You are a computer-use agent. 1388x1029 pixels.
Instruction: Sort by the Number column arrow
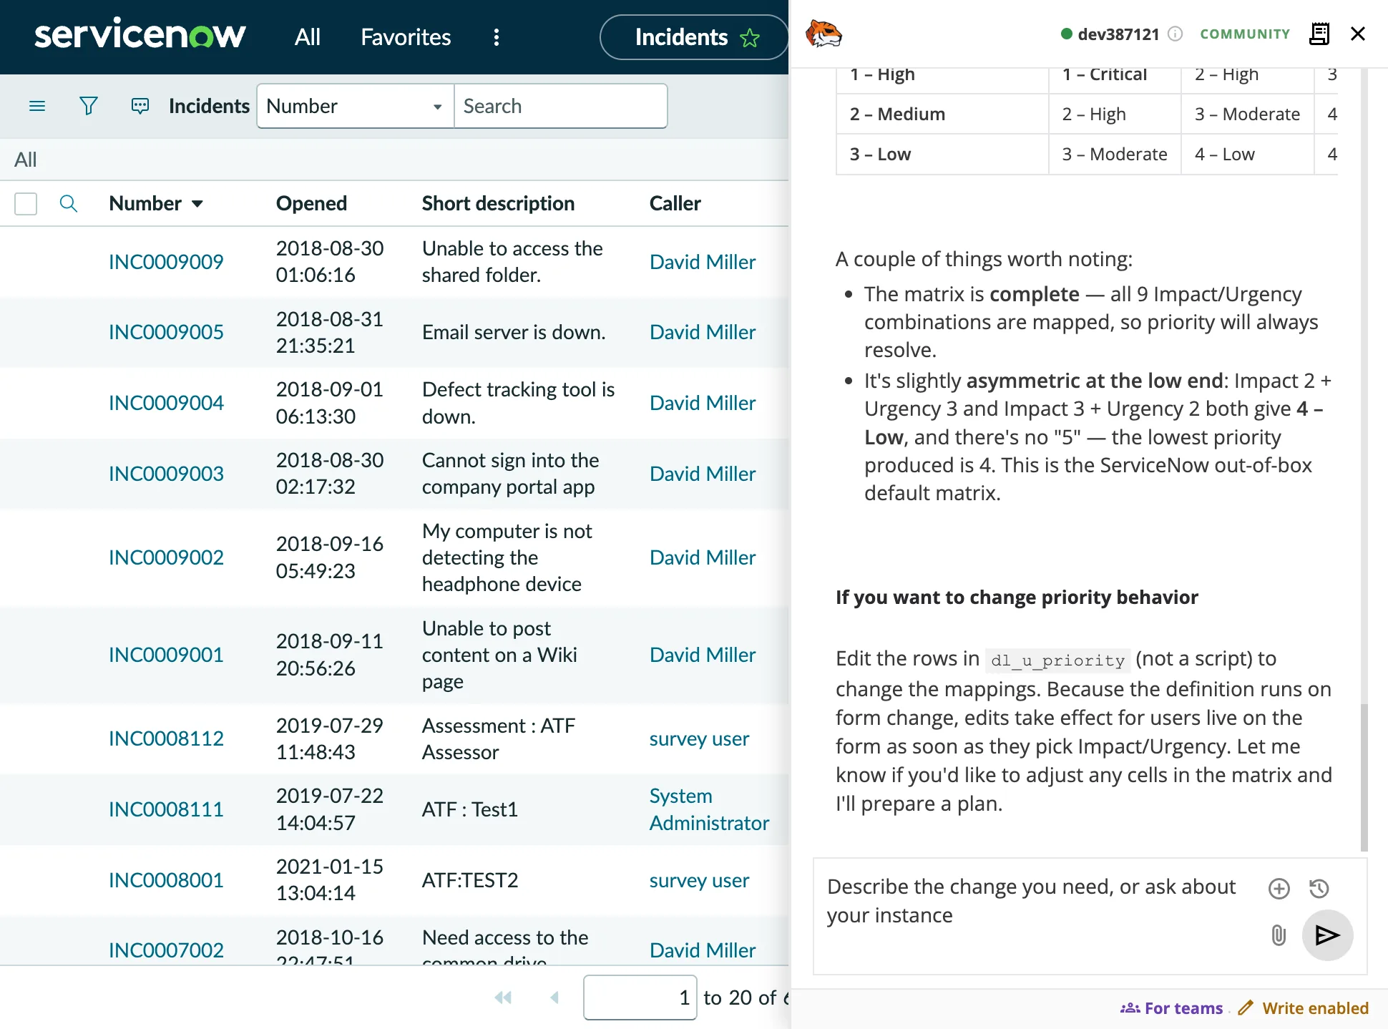coord(197,204)
